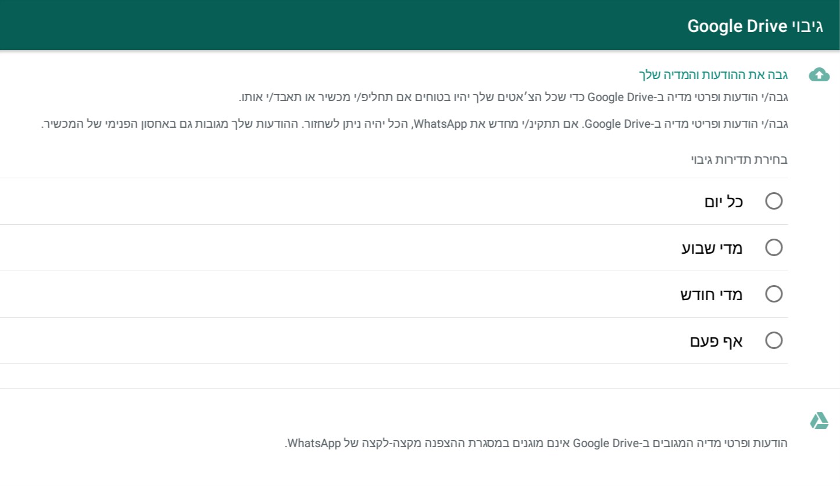Select the 'אף פעם' never backup radio button
The image size is (840, 486).
pos(774,341)
